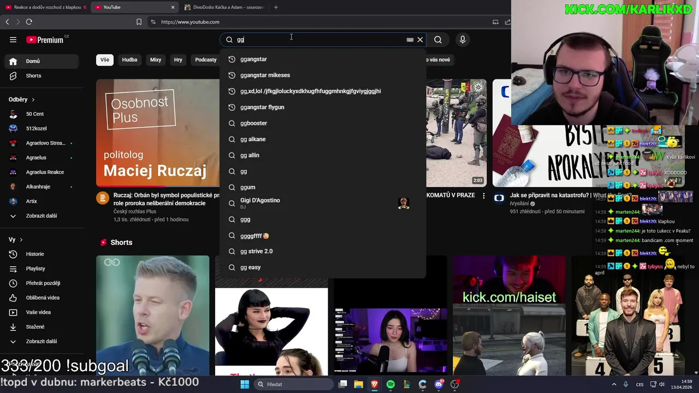Choose the ggbooster suggestion
699x393 pixels.
(323, 123)
